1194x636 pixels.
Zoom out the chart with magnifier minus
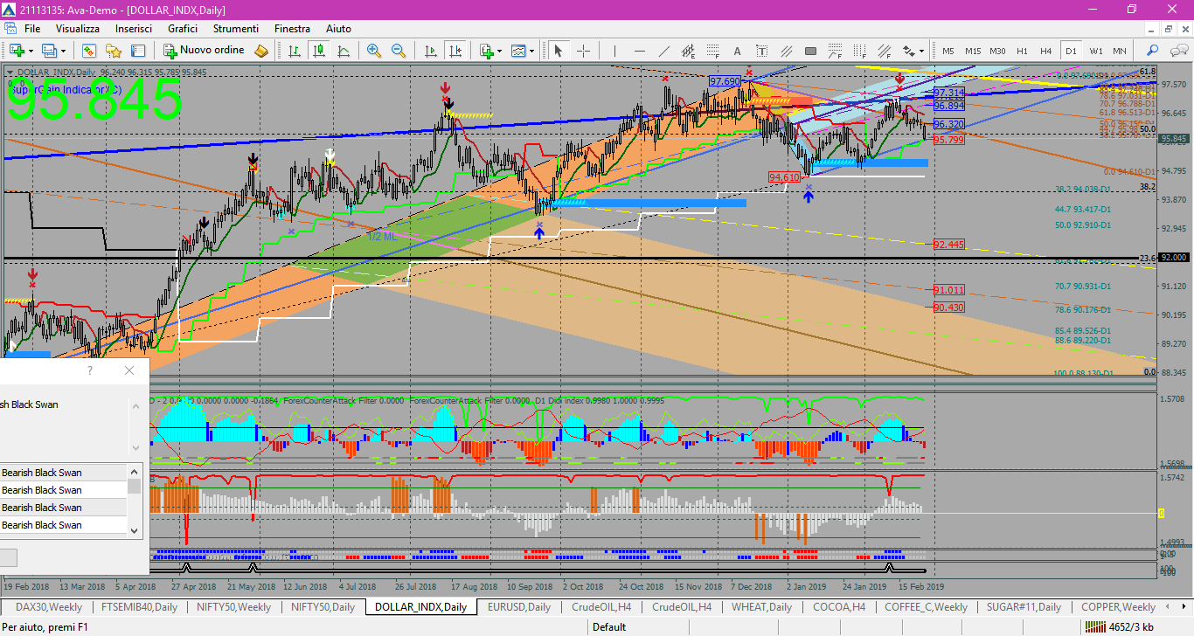pyautogui.click(x=399, y=51)
